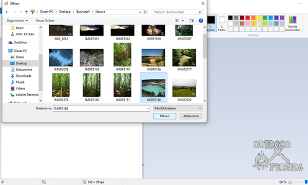Open Palette bearbeiten in Paint
Viewport: 308px width, 185px height.
[293, 24]
